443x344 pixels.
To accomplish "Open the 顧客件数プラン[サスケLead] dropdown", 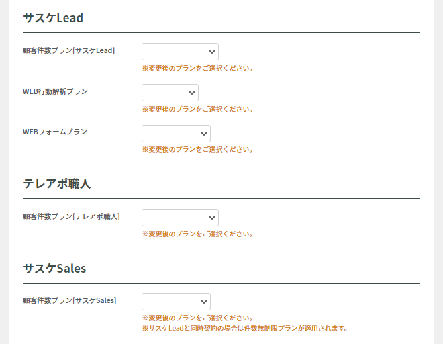I will click(x=180, y=52).
